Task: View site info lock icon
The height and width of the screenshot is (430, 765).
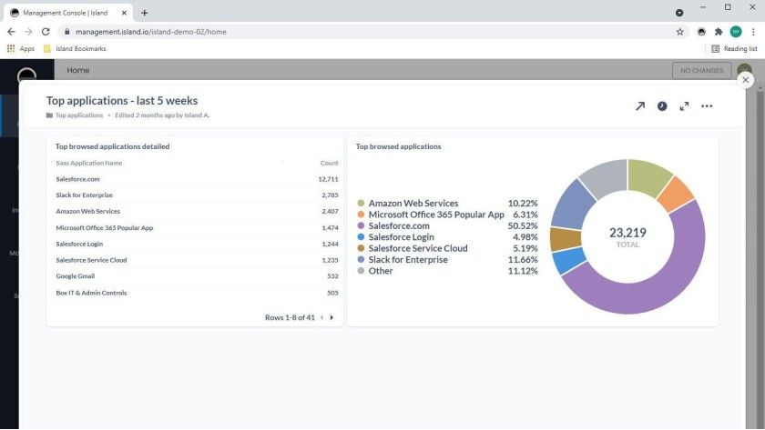Action: (66, 32)
